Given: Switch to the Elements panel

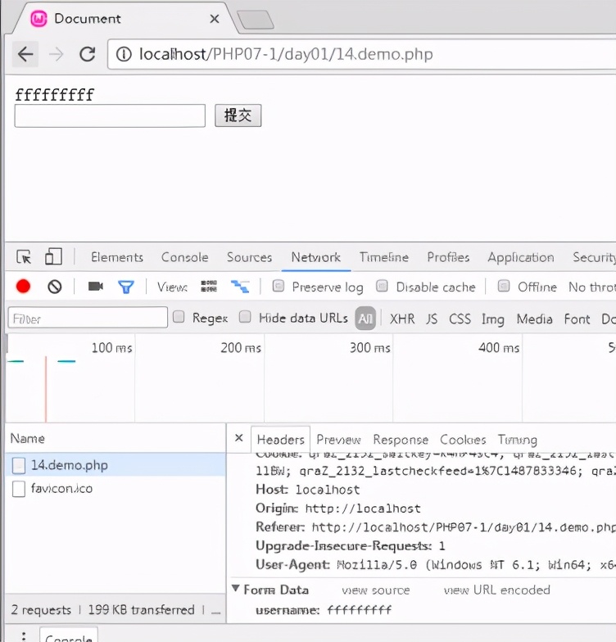Looking at the screenshot, I should [117, 257].
